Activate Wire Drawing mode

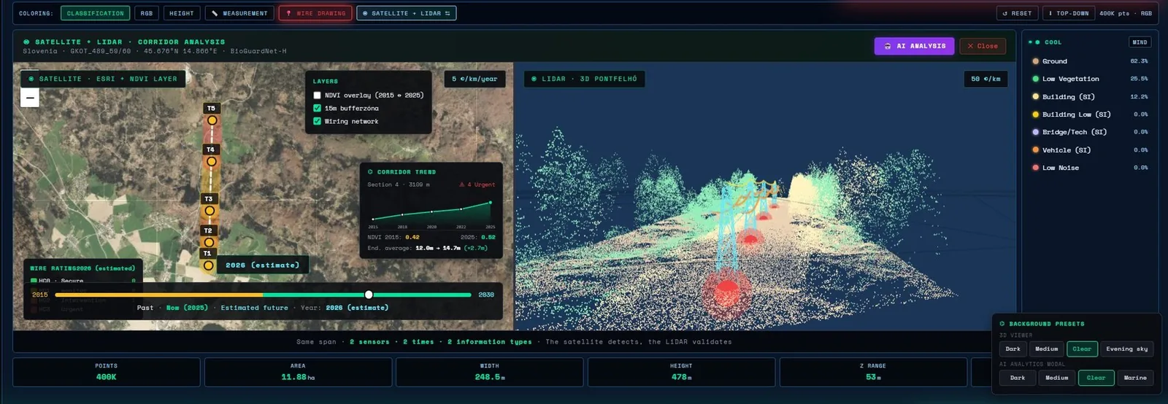315,13
